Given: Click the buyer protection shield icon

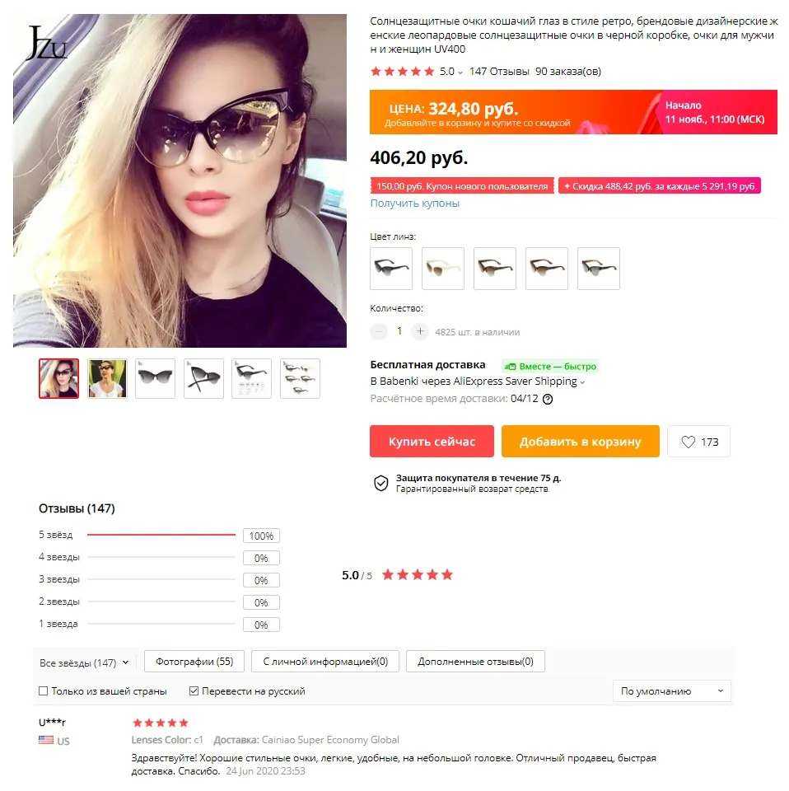Looking at the screenshot, I should [x=381, y=484].
